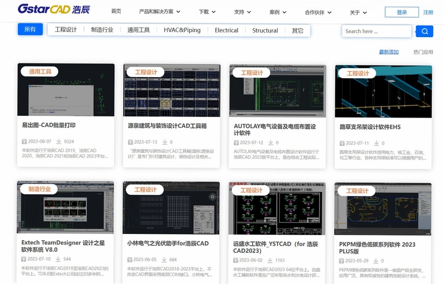This screenshot has width=444, height=284.
Task: Click calendar icon beside 2023-07-10
Action: (23, 259)
